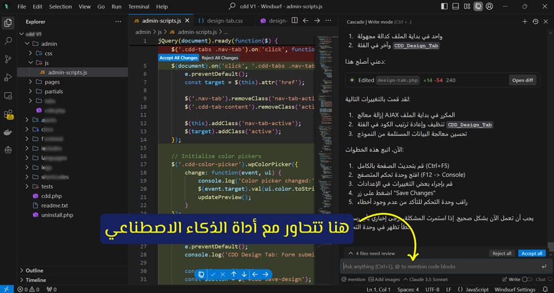This screenshot has height=293, width=554.
Task: Click the remote window icon in the status bar
Action: (6, 290)
